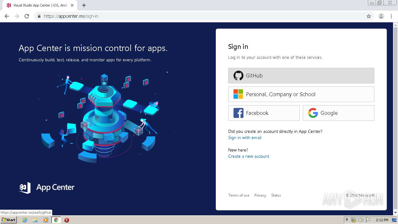Image resolution: width=398 pixels, height=224 pixels.
Task: Sign in using Facebook
Action: click(264, 113)
